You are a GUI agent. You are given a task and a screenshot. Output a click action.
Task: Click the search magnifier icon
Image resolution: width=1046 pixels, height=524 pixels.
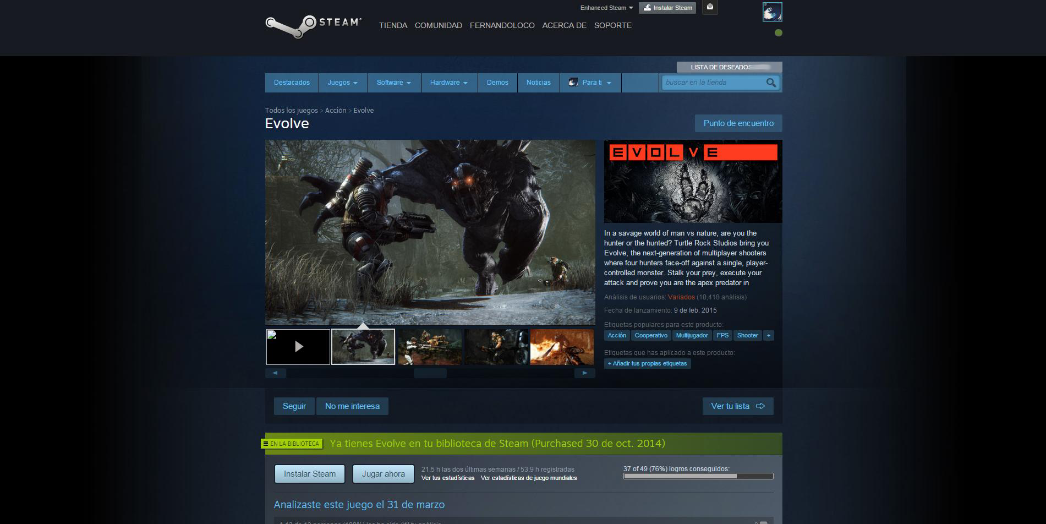click(x=771, y=83)
